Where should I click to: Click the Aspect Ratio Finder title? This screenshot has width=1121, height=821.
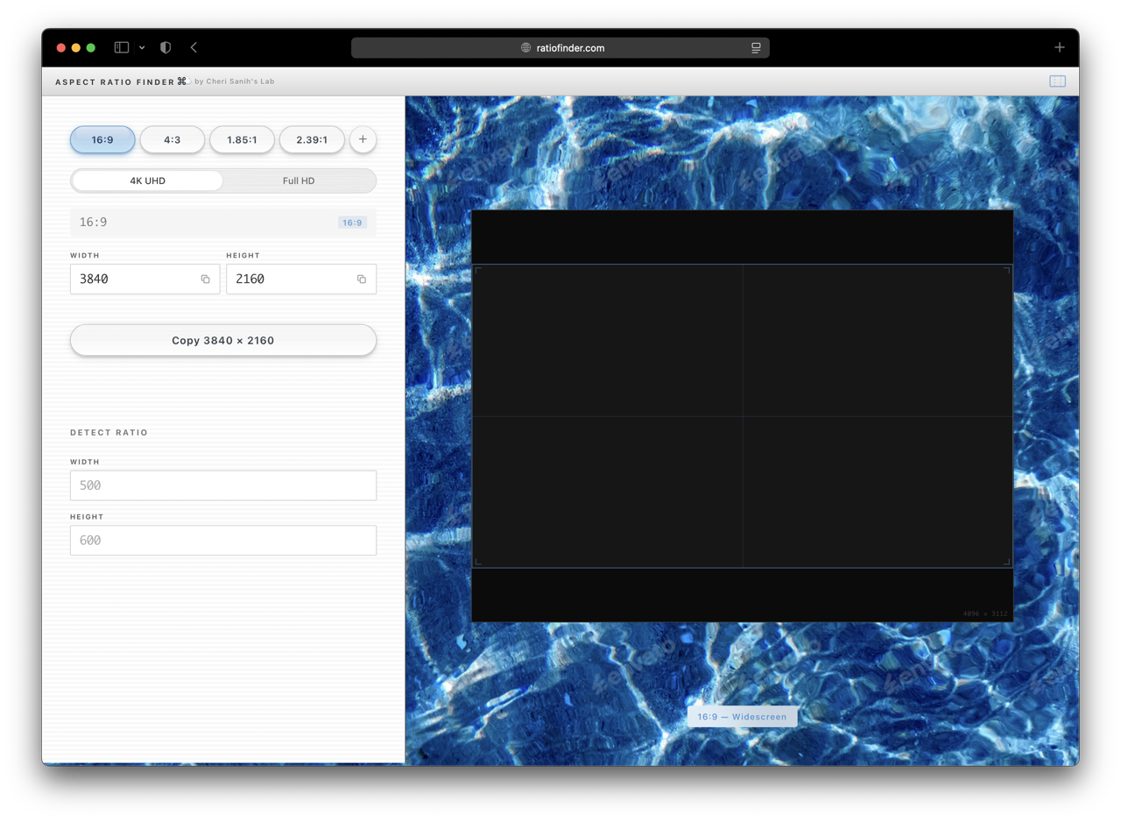pyautogui.click(x=115, y=81)
